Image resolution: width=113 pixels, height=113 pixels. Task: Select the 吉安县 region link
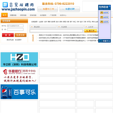pyautogui.click(x=53, y=22)
